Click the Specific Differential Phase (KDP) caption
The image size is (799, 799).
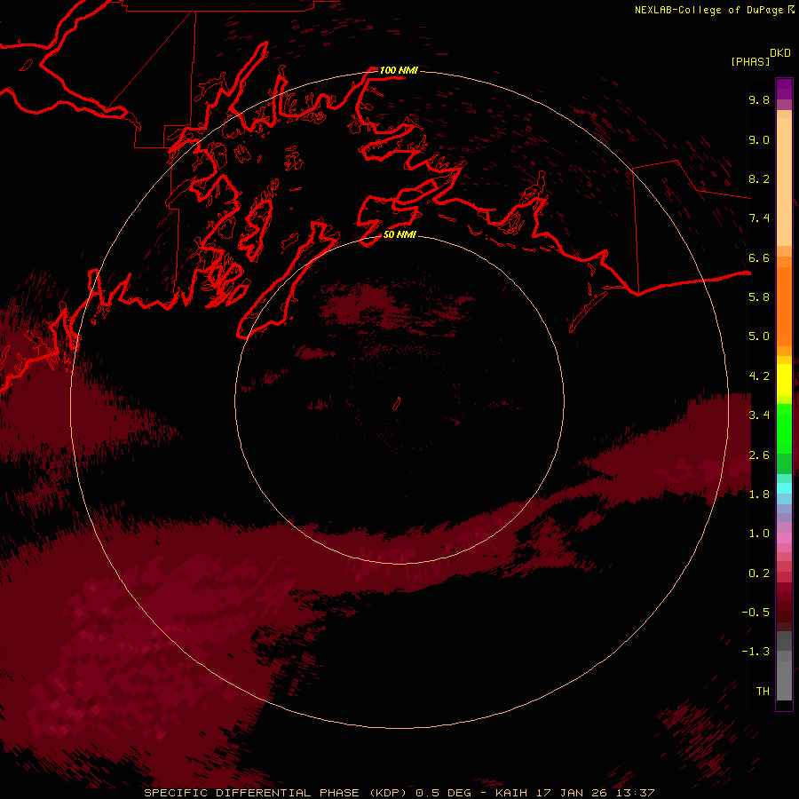point(277,793)
